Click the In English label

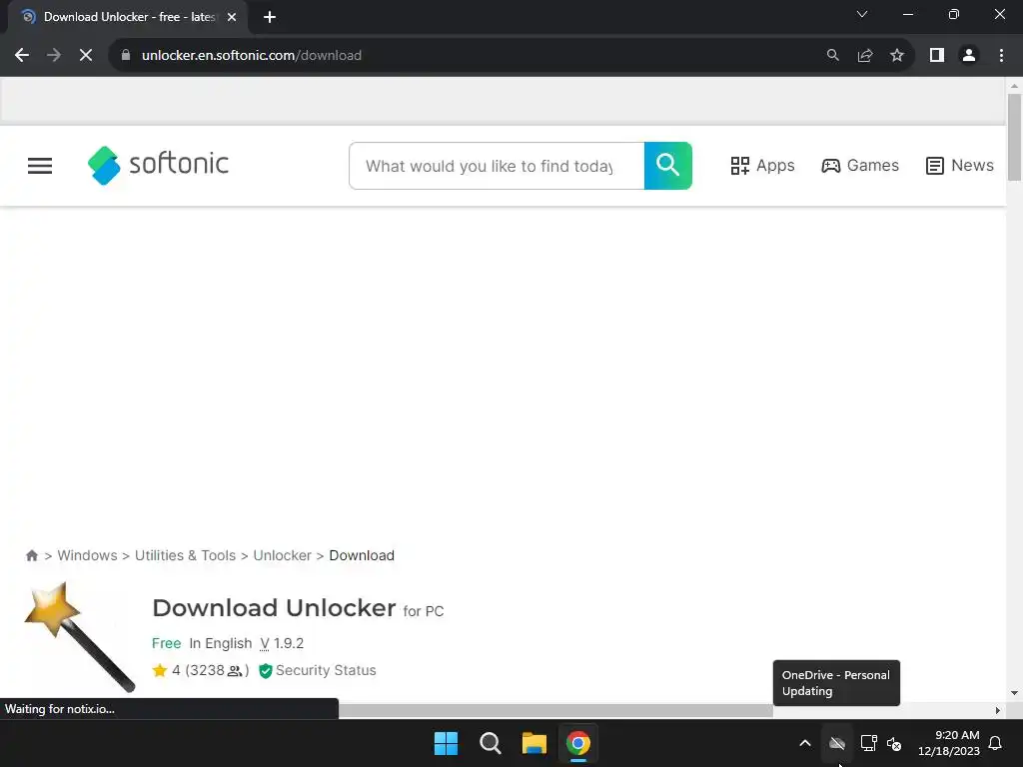221,644
